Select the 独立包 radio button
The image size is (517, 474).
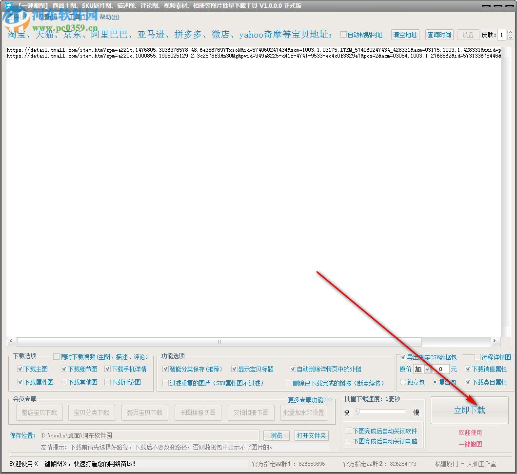point(403,382)
